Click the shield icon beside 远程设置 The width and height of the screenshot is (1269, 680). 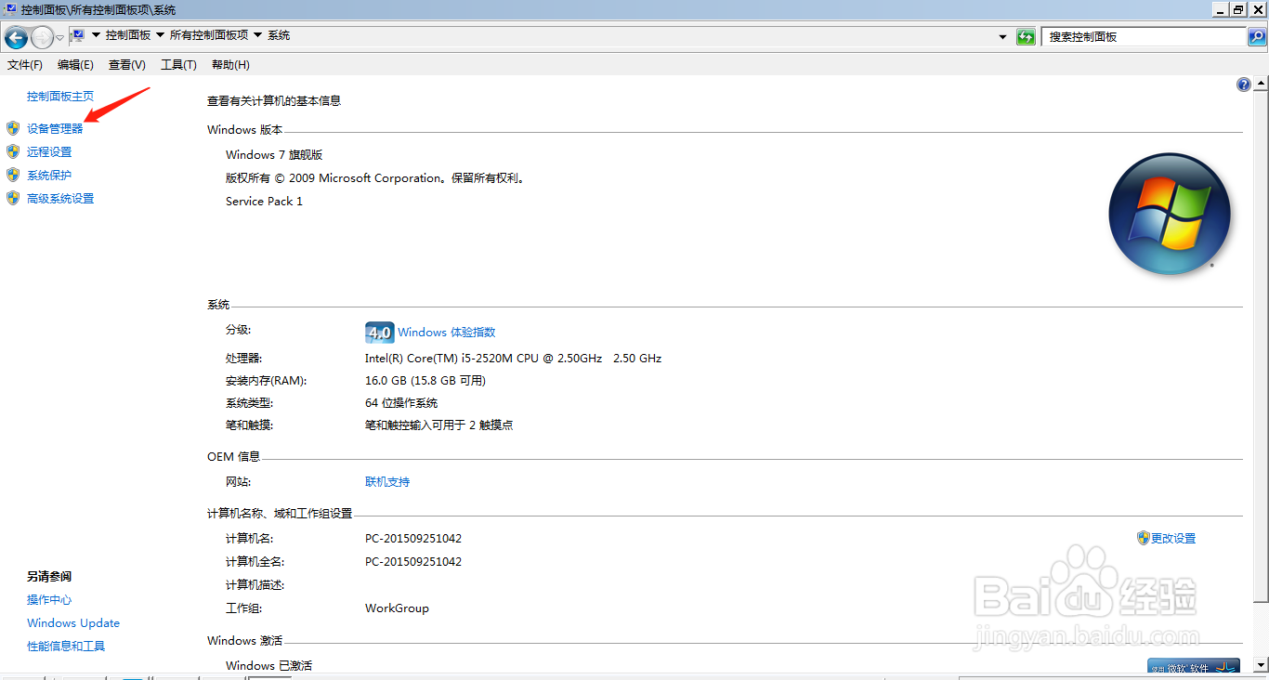13,151
